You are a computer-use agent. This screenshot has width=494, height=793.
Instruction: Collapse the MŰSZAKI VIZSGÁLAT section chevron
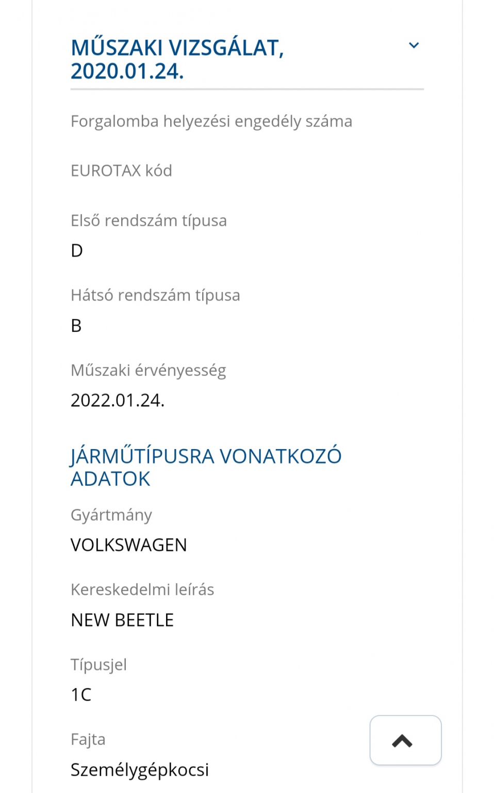click(x=414, y=45)
